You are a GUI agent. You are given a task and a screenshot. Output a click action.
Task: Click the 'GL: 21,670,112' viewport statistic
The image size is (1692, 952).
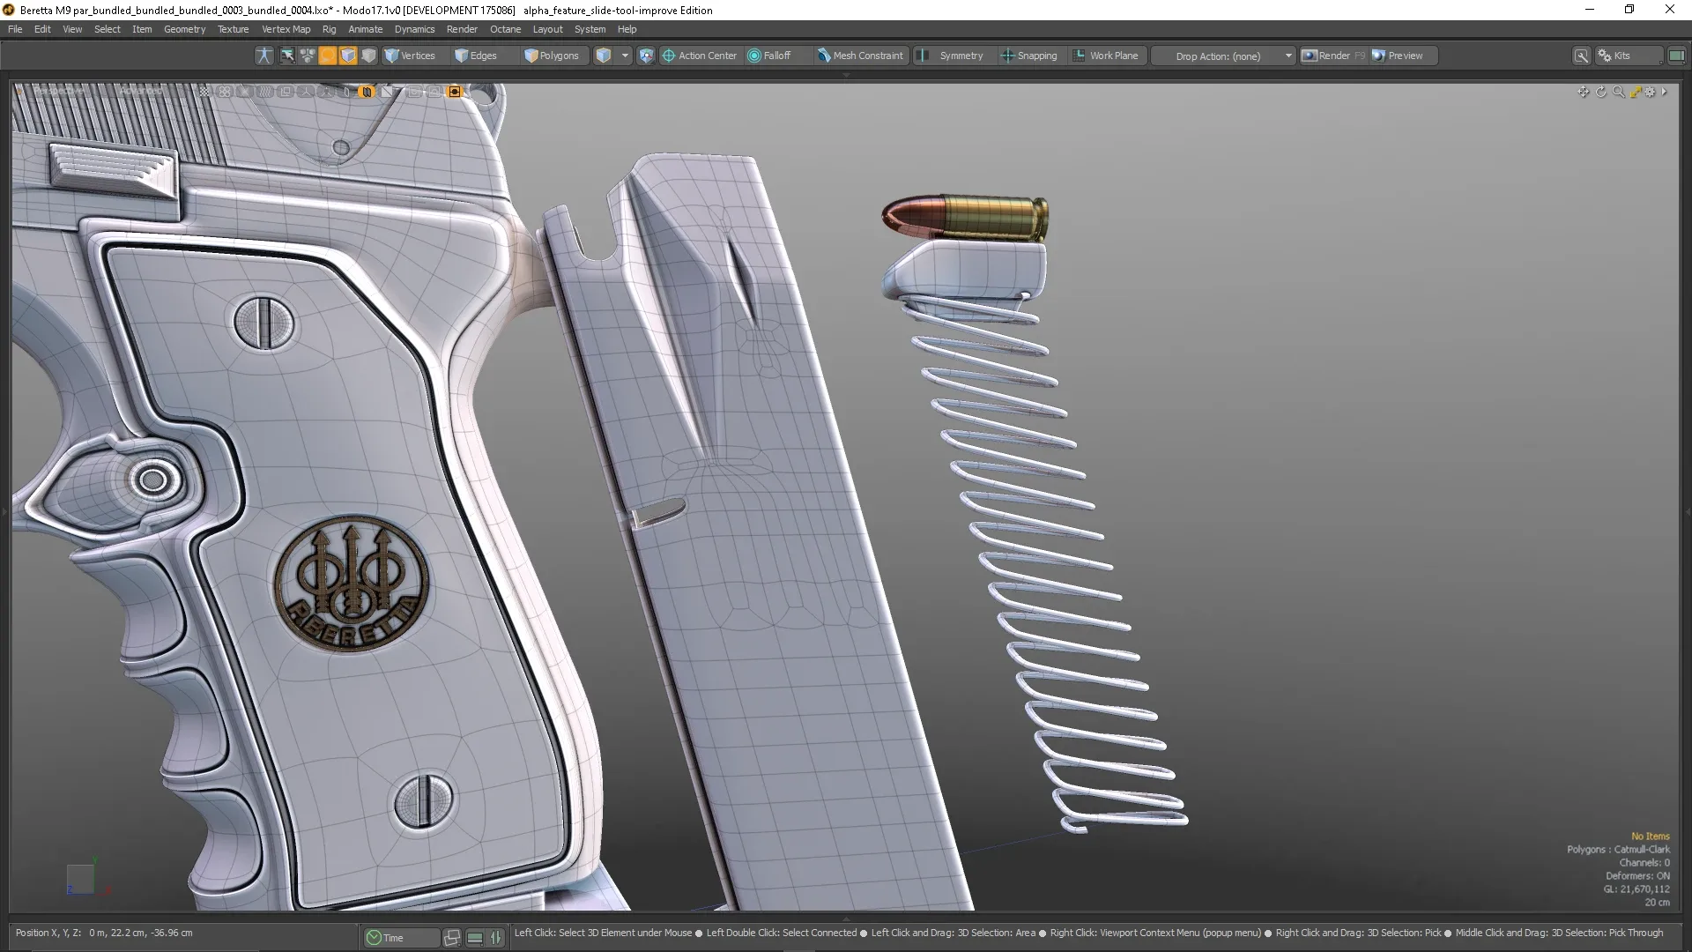click(1636, 889)
